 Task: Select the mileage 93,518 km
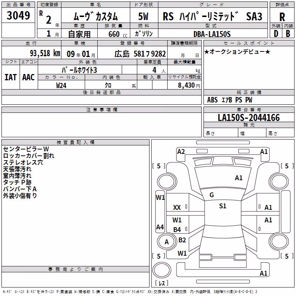pyautogui.click(x=45, y=53)
